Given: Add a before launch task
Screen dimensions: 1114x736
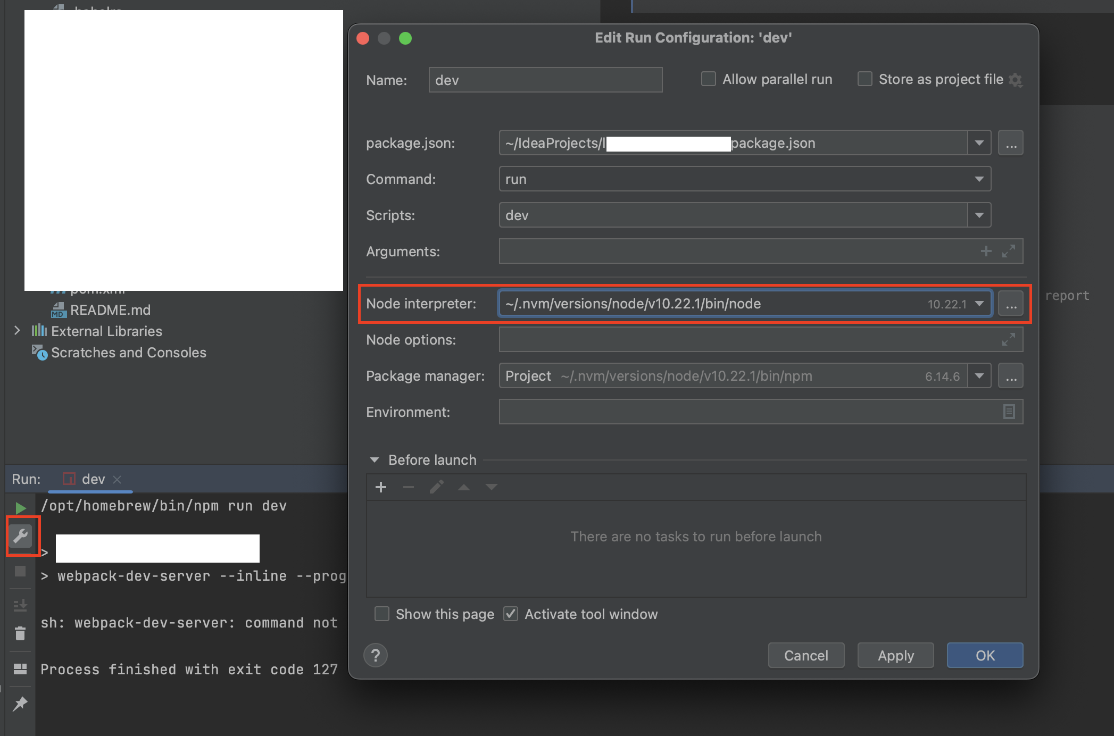Looking at the screenshot, I should 381,487.
